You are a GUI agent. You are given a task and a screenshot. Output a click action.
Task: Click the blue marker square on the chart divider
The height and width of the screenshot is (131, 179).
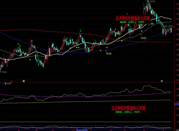(x=162, y=81)
